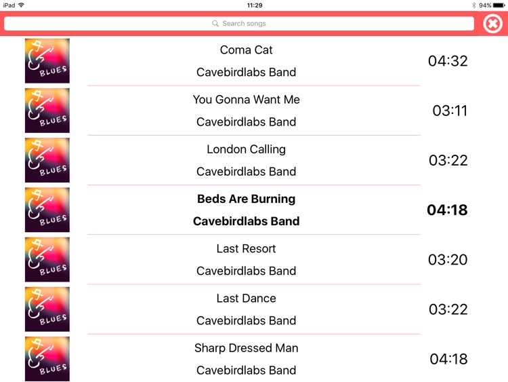Tap the Blues album art for Coma Cat
Screen dimensions: 508x382
(47, 61)
